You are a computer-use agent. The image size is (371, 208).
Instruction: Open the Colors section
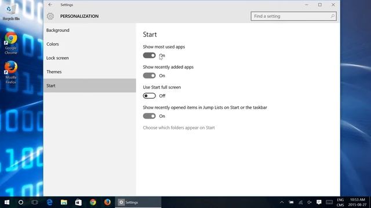90,44
